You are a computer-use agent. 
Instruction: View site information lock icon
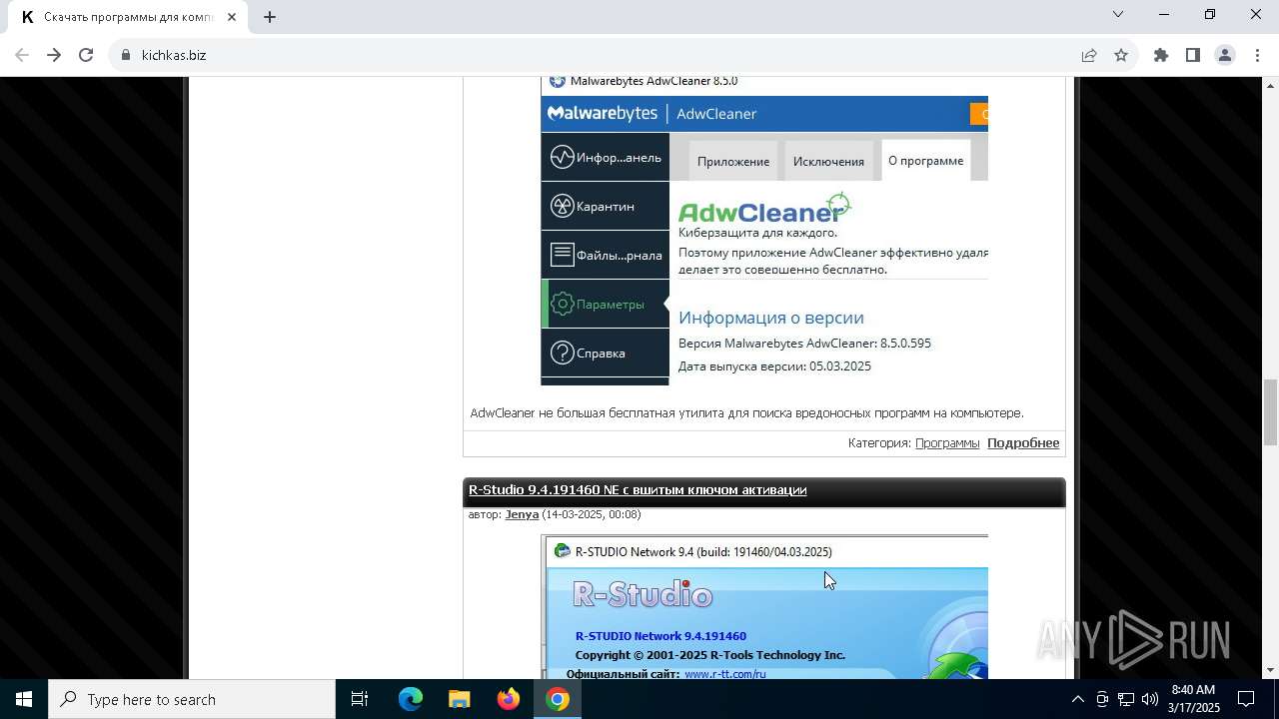click(x=126, y=55)
